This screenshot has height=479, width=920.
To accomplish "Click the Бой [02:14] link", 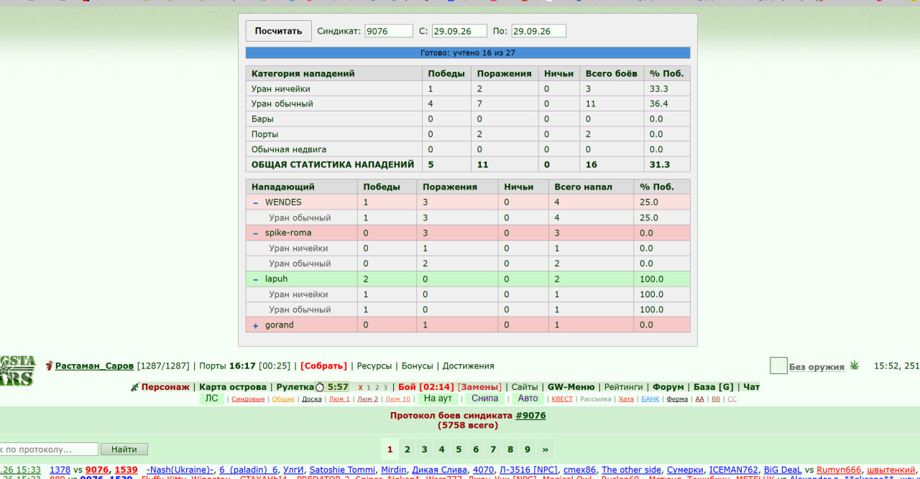I will tap(425, 387).
